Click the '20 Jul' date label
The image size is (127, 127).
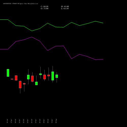click(15, 121)
